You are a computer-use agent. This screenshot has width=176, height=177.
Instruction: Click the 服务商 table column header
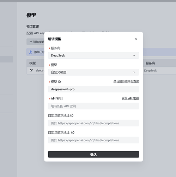150,63
